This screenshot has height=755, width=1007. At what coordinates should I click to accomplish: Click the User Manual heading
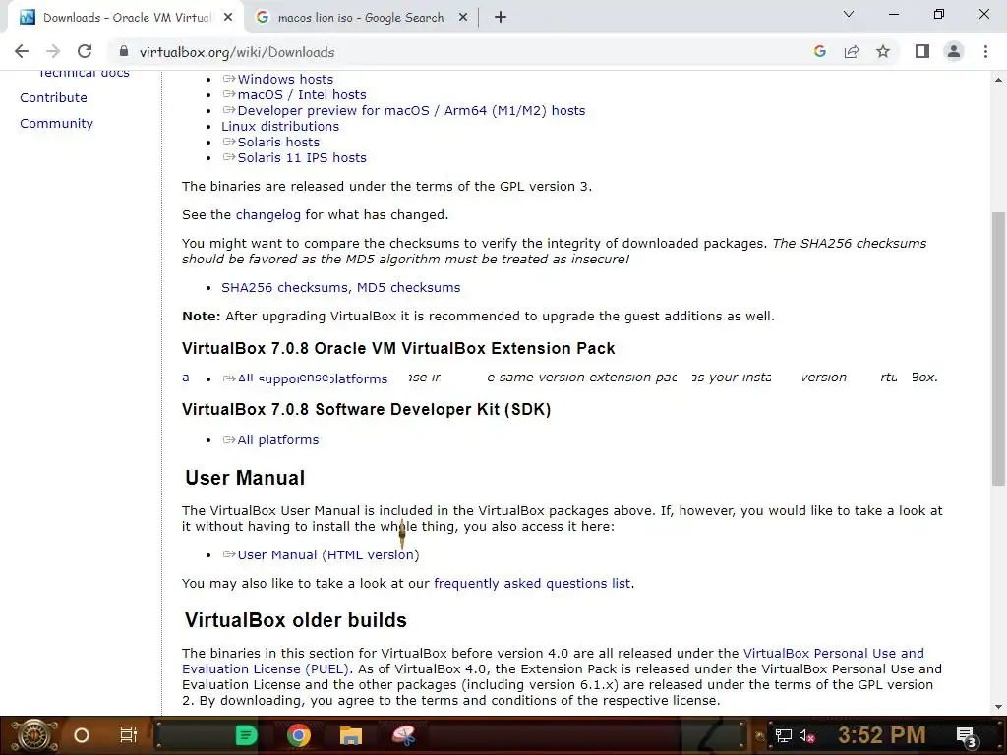[245, 479]
